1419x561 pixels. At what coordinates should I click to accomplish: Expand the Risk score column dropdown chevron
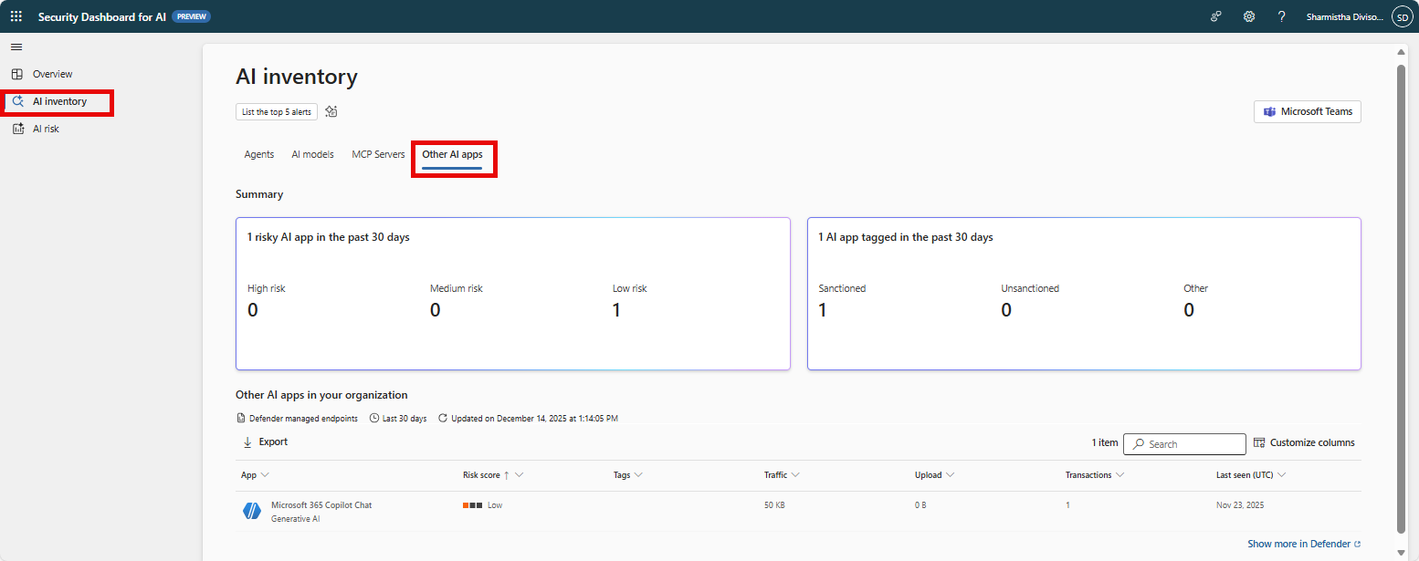(x=519, y=475)
